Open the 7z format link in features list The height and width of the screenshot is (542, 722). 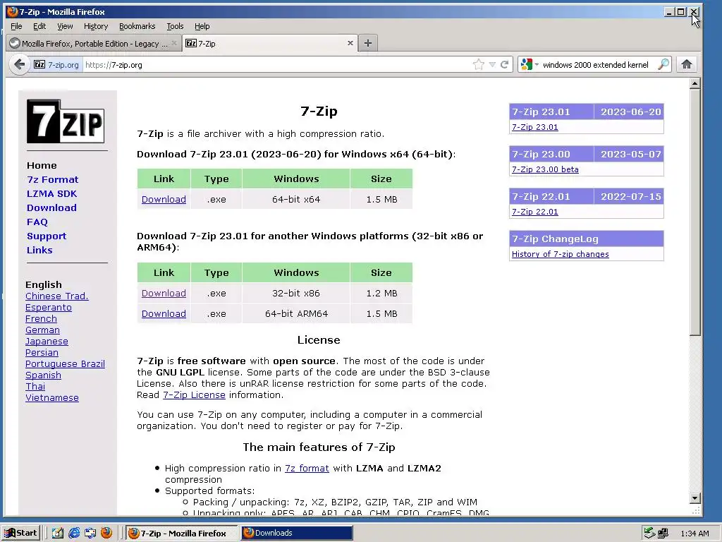pyautogui.click(x=307, y=469)
